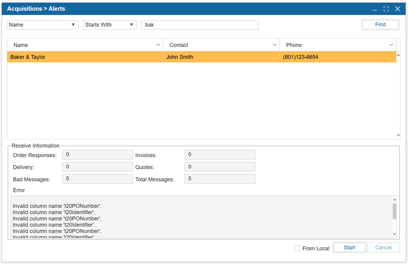Image resolution: width=408 pixels, height=264 pixels.
Task: Click the John Smith contact cell
Action: 221,57
